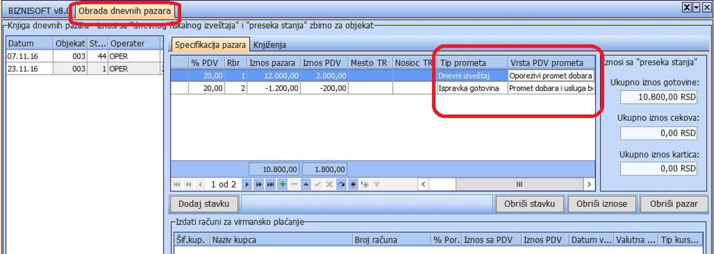Click the black asterisk bookmark icon
Viewport: 714px width, 254px height.
353,184
